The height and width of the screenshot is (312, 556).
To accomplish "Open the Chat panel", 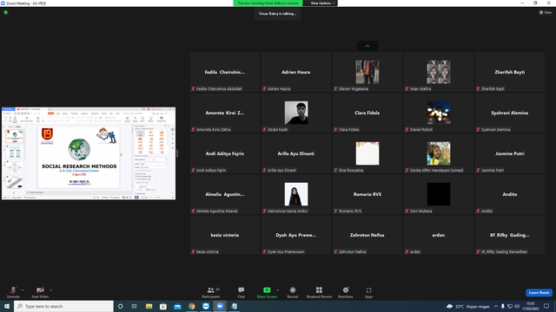I will [242, 292].
